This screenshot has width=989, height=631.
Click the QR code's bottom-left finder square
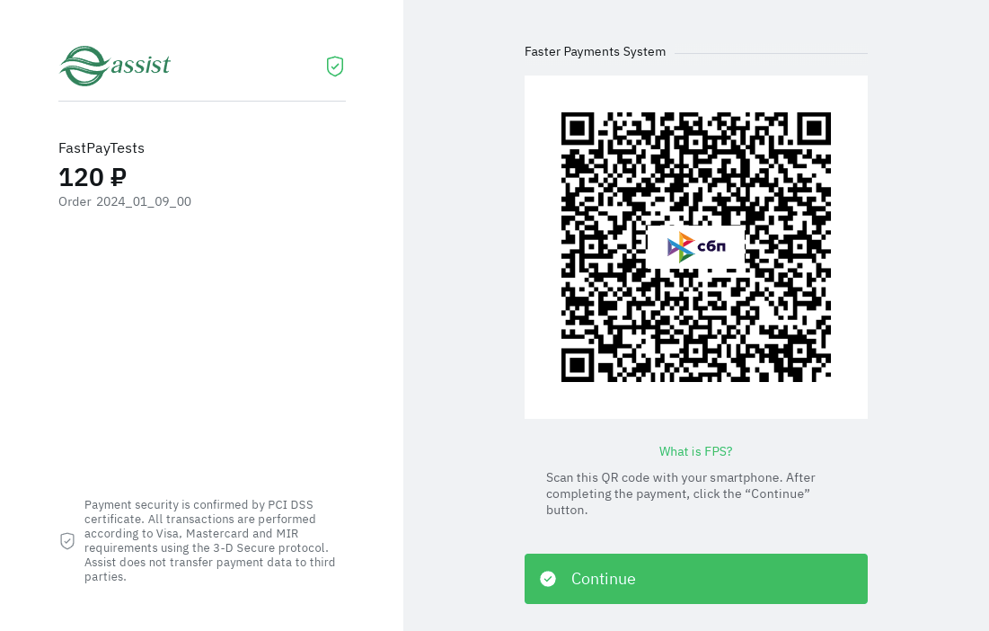[x=578, y=364]
